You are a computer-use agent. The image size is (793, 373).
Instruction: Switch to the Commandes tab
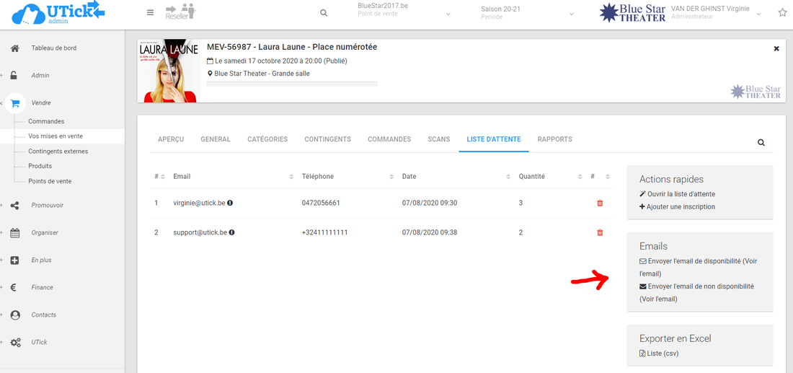pos(389,139)
